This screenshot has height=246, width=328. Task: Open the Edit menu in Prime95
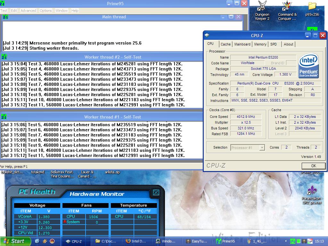click(14, 11)
